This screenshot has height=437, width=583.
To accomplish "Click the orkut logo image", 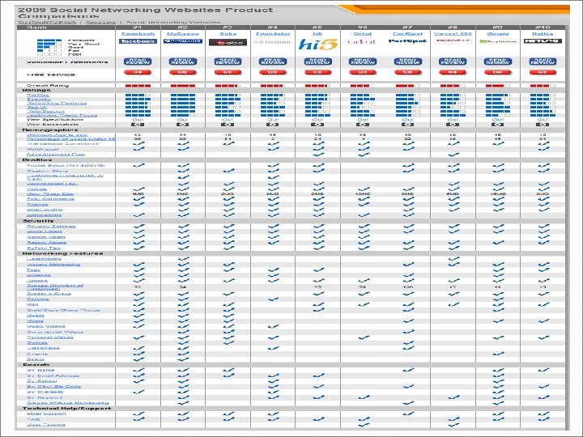I will tap(362, 42).
